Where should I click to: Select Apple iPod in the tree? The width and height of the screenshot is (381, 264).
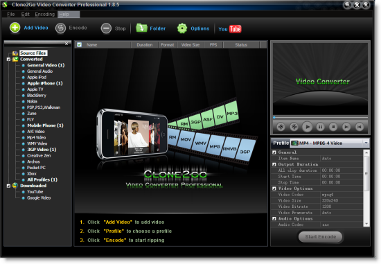[37, 78]
